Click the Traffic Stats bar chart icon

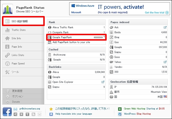coord(7,30)
